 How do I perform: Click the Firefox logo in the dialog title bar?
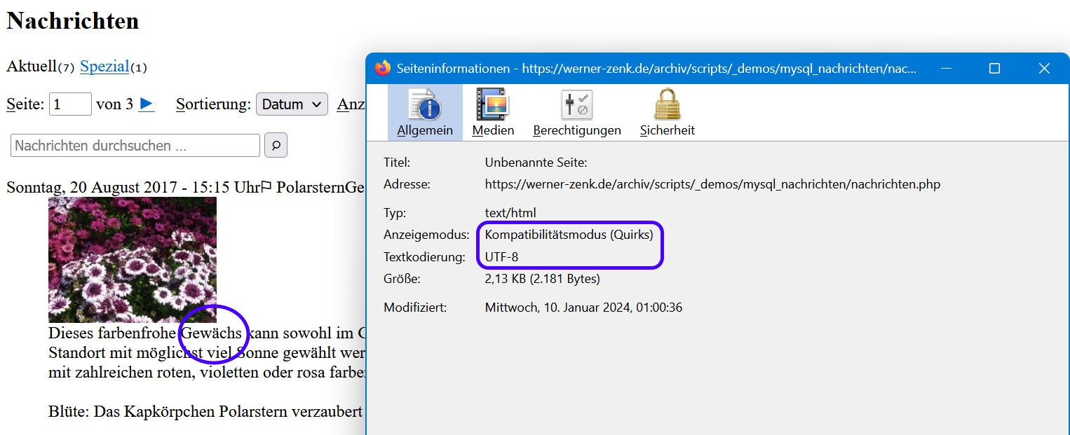pyautogui.click(x=383, y=69)
